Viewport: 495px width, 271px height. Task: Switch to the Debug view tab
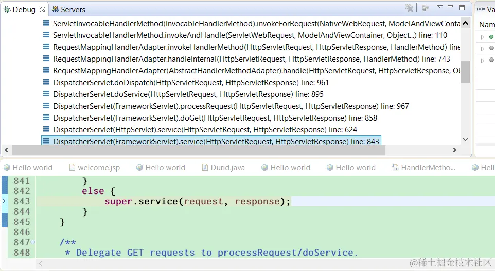[x=24, y=10]
